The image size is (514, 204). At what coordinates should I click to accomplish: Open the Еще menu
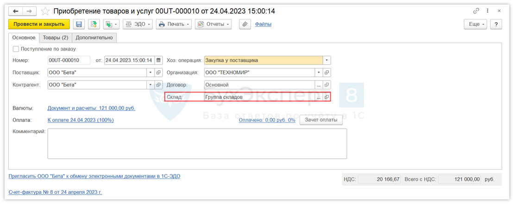pyautogui.click(x=475, y=24)
